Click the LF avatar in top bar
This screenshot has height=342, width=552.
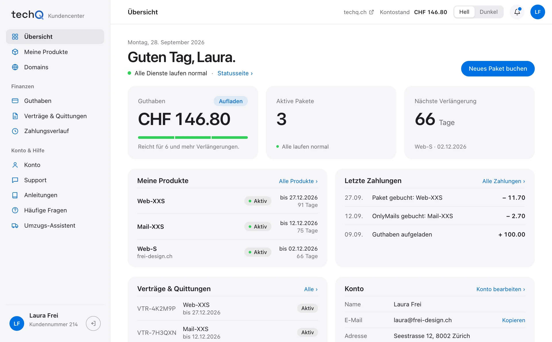point(538,12)
